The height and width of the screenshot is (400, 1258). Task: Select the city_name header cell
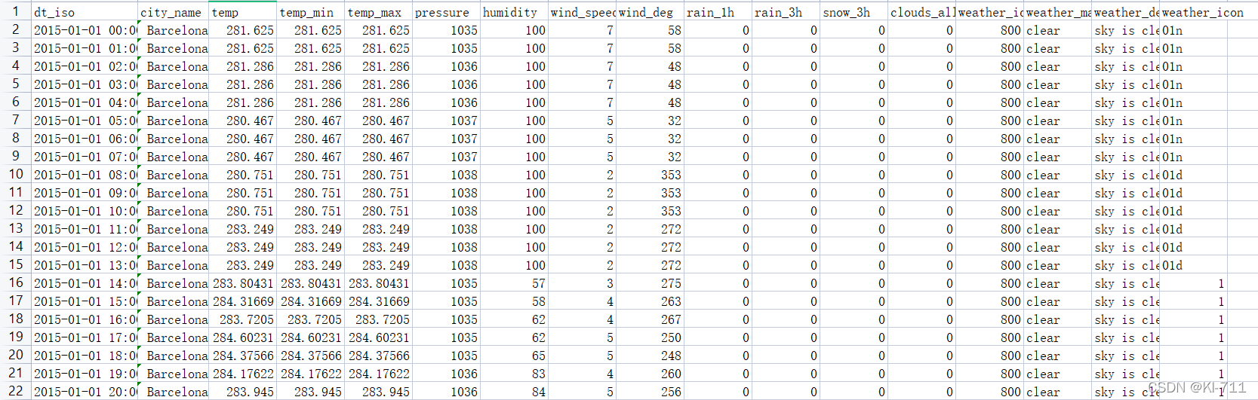(174, 12)
